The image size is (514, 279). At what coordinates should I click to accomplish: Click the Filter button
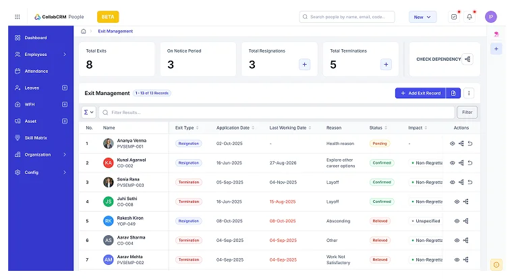[467, 113]
